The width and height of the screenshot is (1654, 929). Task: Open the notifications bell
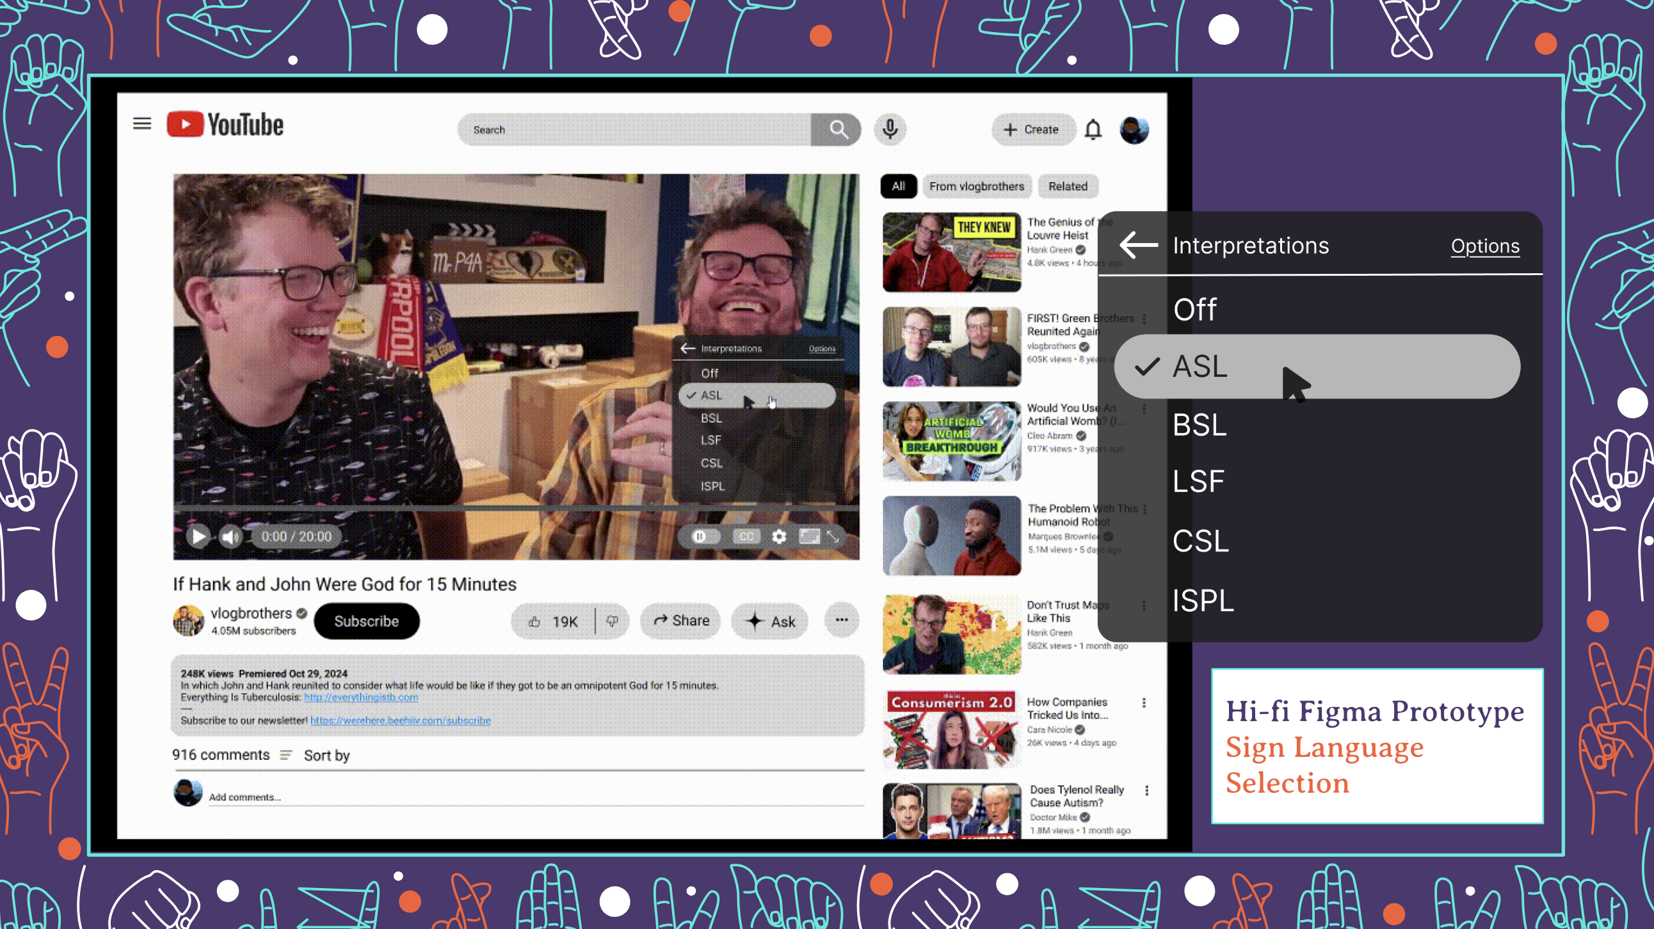pos(1093,131)
